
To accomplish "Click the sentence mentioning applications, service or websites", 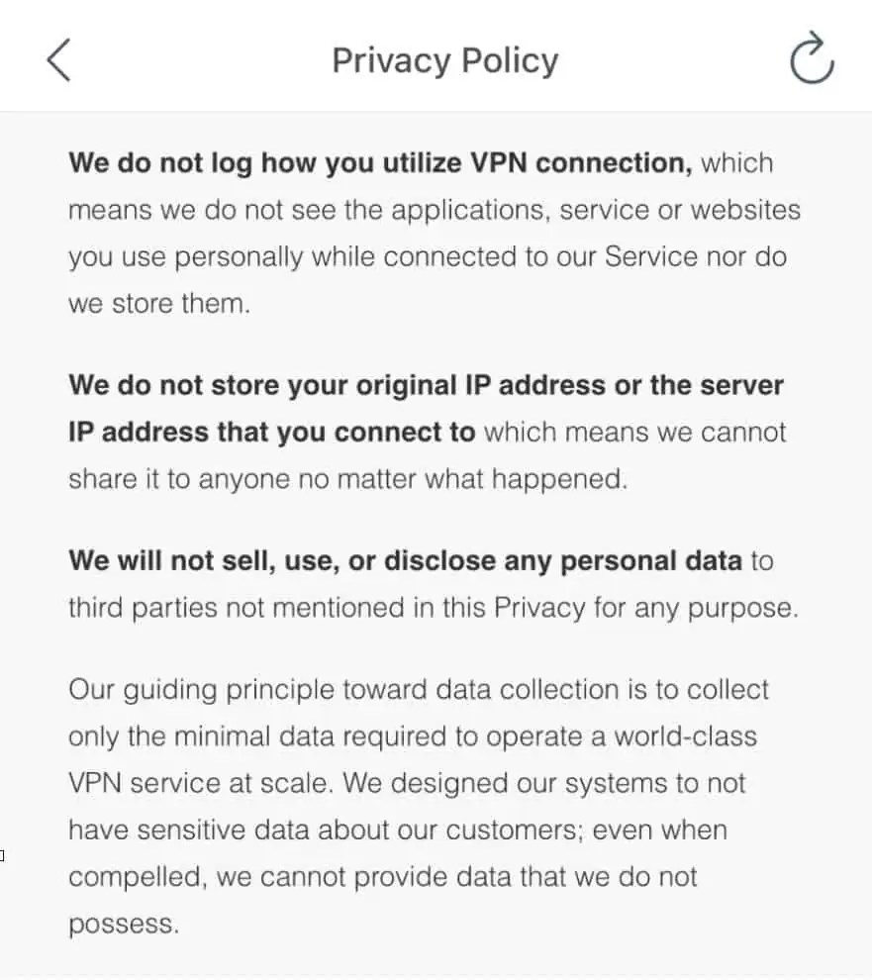I will (436, 209).
